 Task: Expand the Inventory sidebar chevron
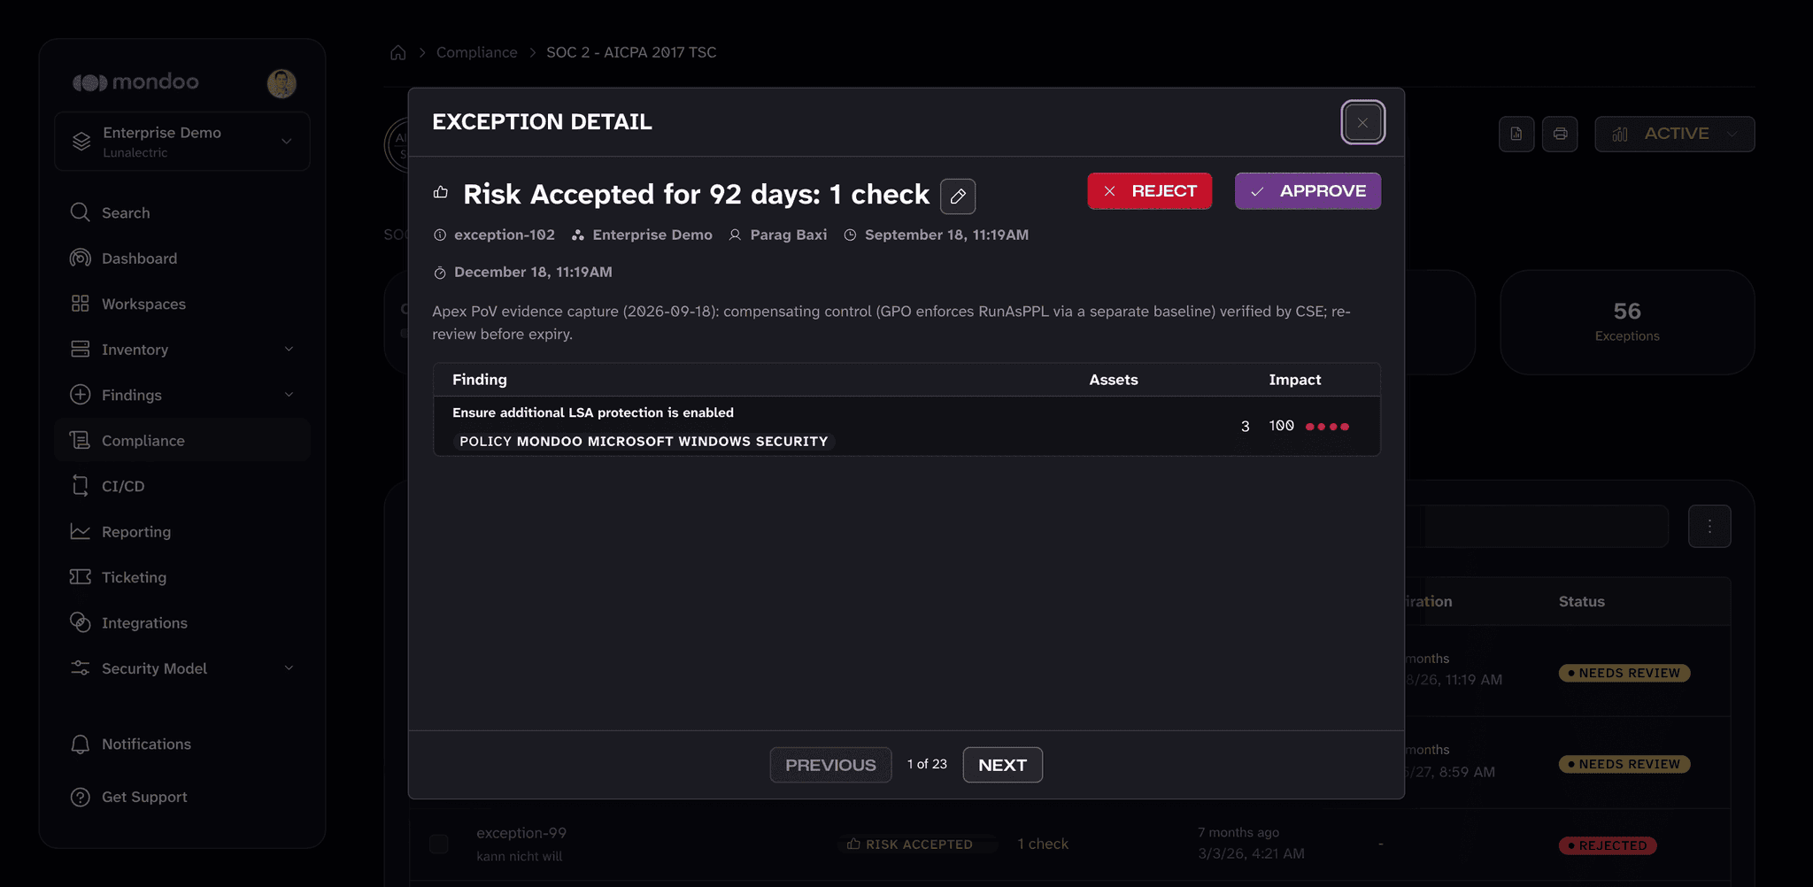[x=289, y=350]
